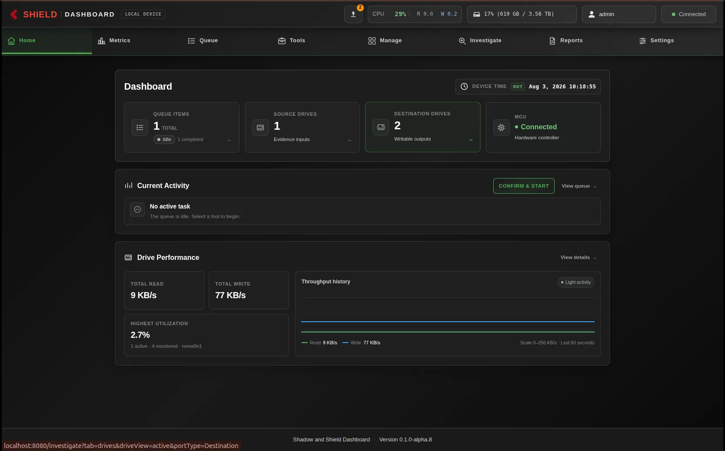Click the red SHIELD logo icon
The width and height of the screenshot is (725, 451).
tap(14, 14)
